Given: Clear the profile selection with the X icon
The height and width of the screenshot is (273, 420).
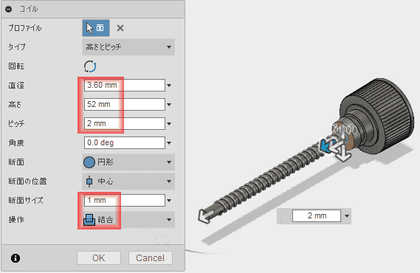Looking at the screenshot, I should [120, 28].
